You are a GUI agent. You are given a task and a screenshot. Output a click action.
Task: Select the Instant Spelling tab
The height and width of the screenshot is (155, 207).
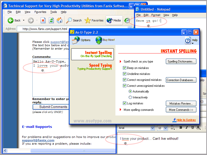coord(92,54)
